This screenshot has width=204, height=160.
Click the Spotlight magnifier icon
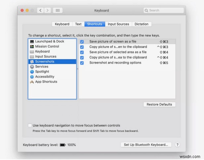[x=32, y=72]
